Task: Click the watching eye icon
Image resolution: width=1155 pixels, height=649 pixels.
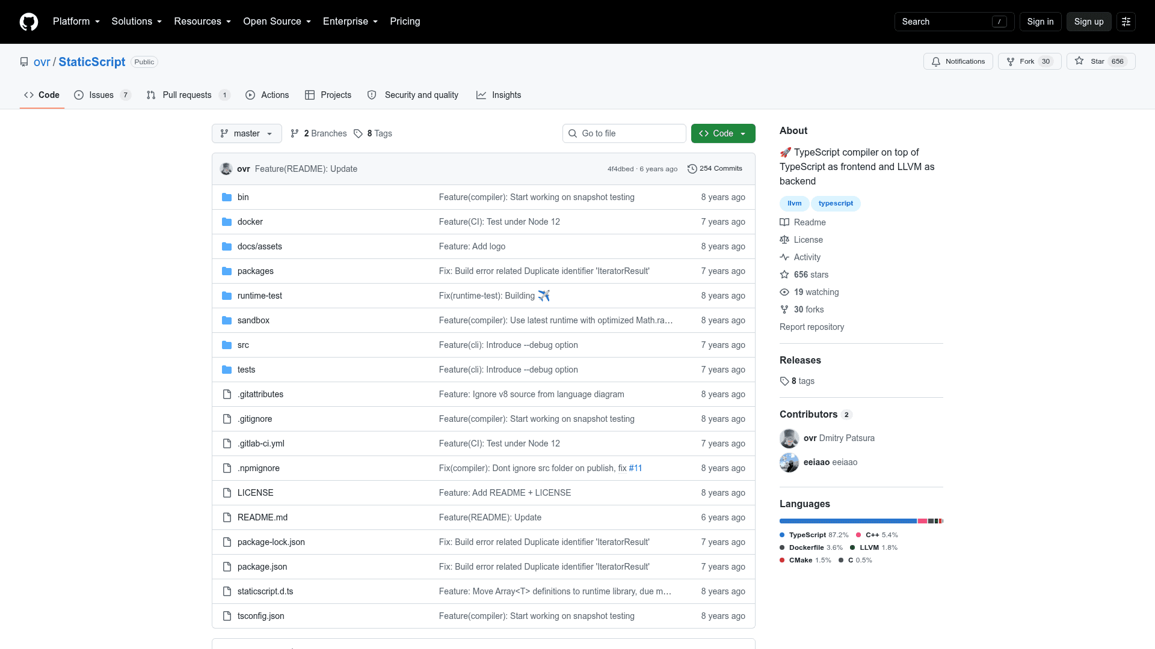Action: click(x=784, y=292)
